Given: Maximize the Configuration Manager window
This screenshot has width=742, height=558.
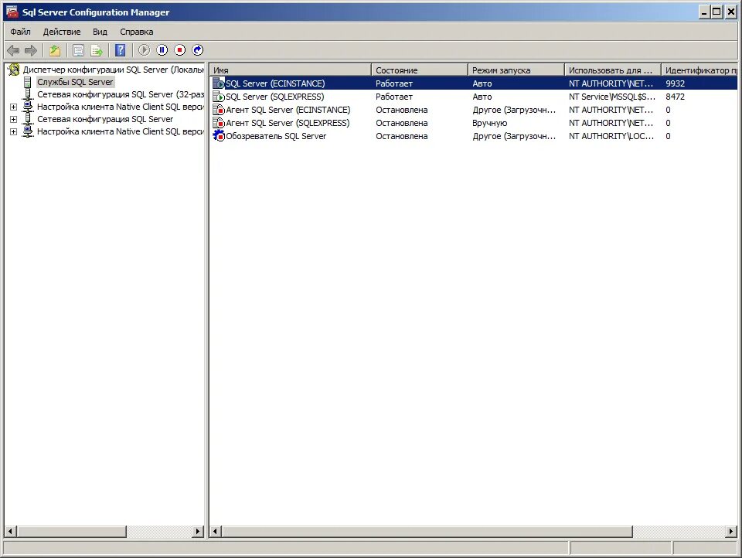Looking at the screenshot, I should click(x=717, y=12).
